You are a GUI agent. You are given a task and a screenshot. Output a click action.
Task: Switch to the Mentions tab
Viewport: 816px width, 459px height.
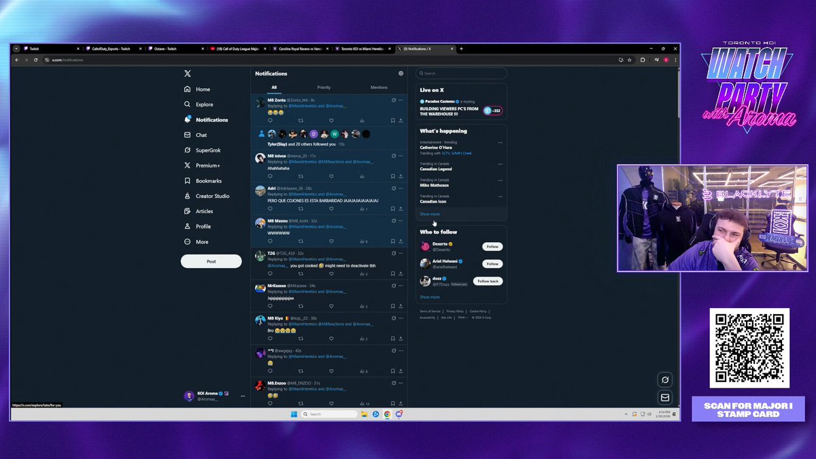pyautogui.click(x=379, y=87)
